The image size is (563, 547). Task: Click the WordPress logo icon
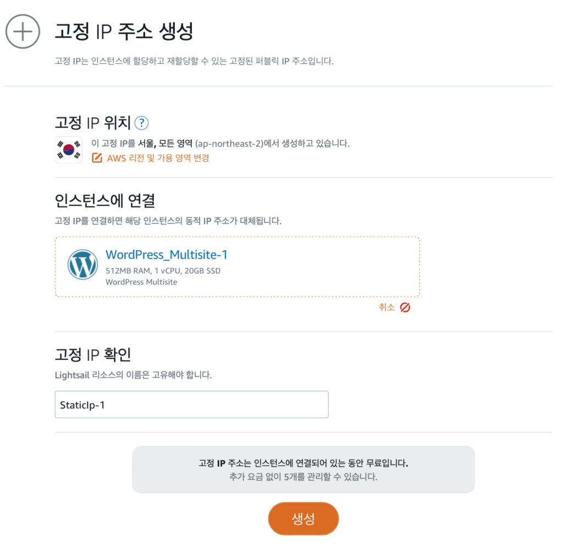pos(82,264)
